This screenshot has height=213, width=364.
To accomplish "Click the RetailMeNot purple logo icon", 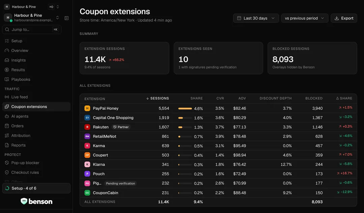I will click(x=87, y=136).
